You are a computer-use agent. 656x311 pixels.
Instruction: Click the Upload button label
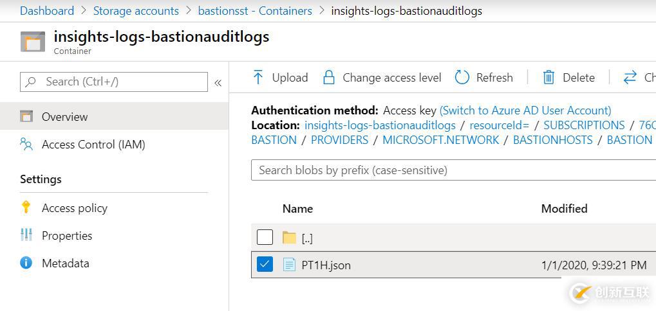pyautogui.click(x=290, y=78)
